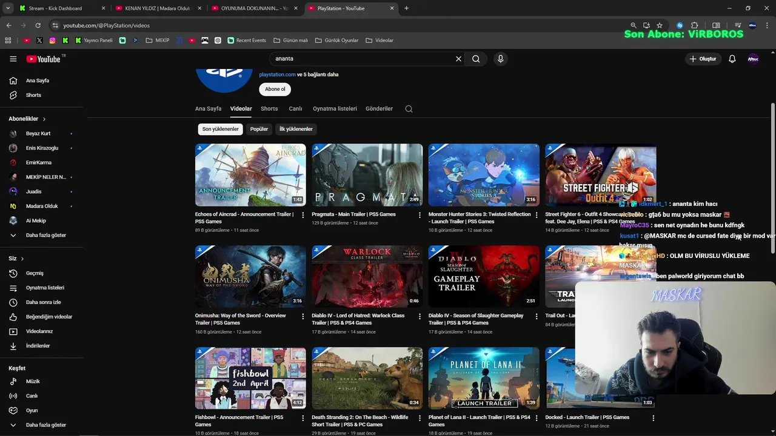Open Monster Hunter Stories 3 thumbnail

(x=484, y=175)
